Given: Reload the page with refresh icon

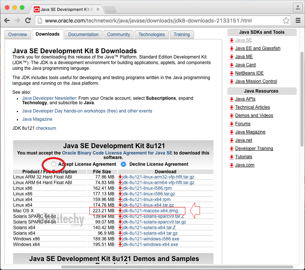Looking at the screenshot, I should (x=28, y=21).
